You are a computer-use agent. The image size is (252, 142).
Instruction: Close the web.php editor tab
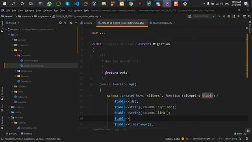click(x=94, y=23)
